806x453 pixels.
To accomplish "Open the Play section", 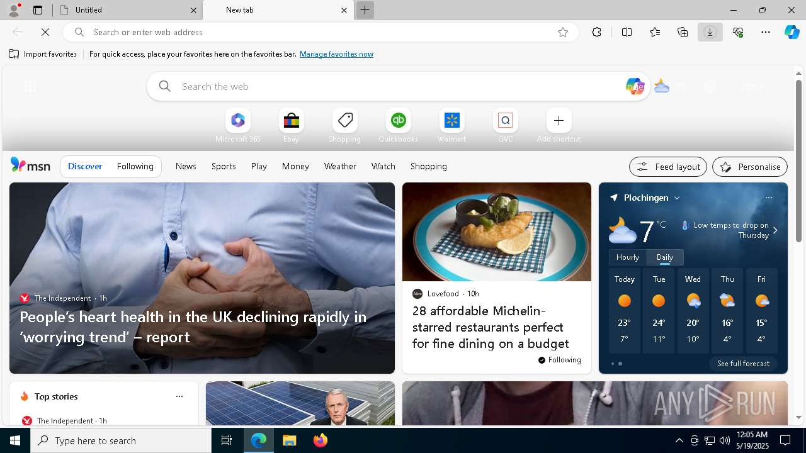I will [259, 166].
